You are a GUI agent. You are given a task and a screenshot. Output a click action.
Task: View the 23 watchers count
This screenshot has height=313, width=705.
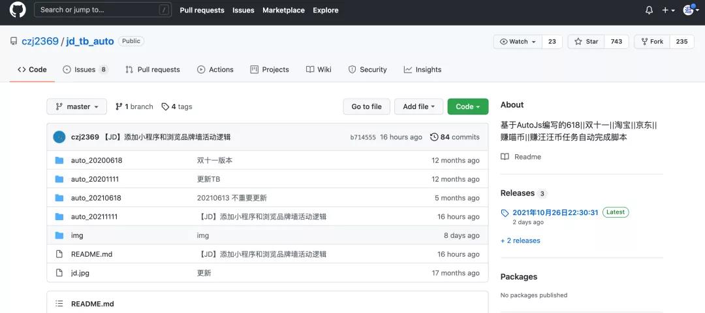click(x=552, y=41)
